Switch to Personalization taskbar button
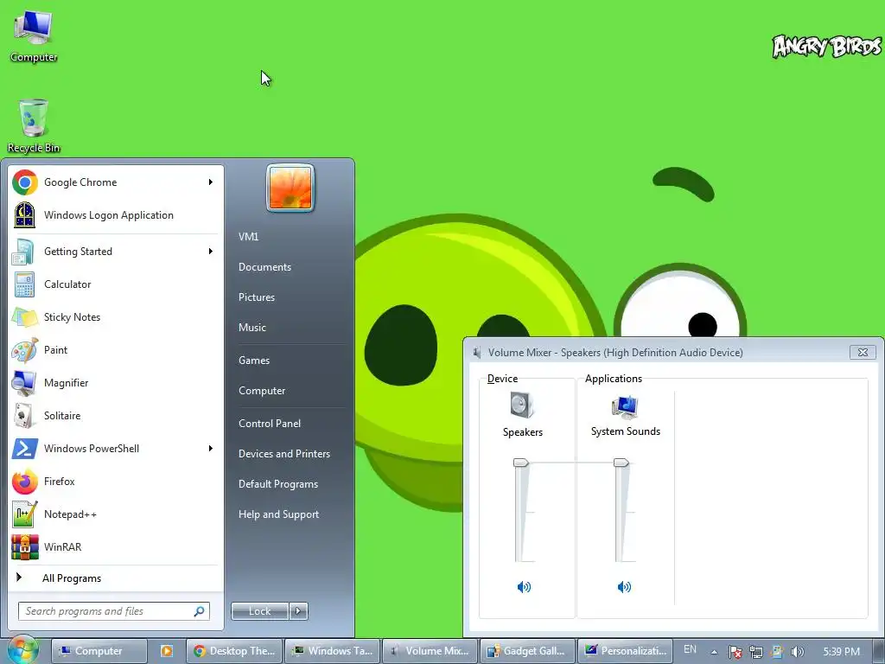 (x=626, y=651)
